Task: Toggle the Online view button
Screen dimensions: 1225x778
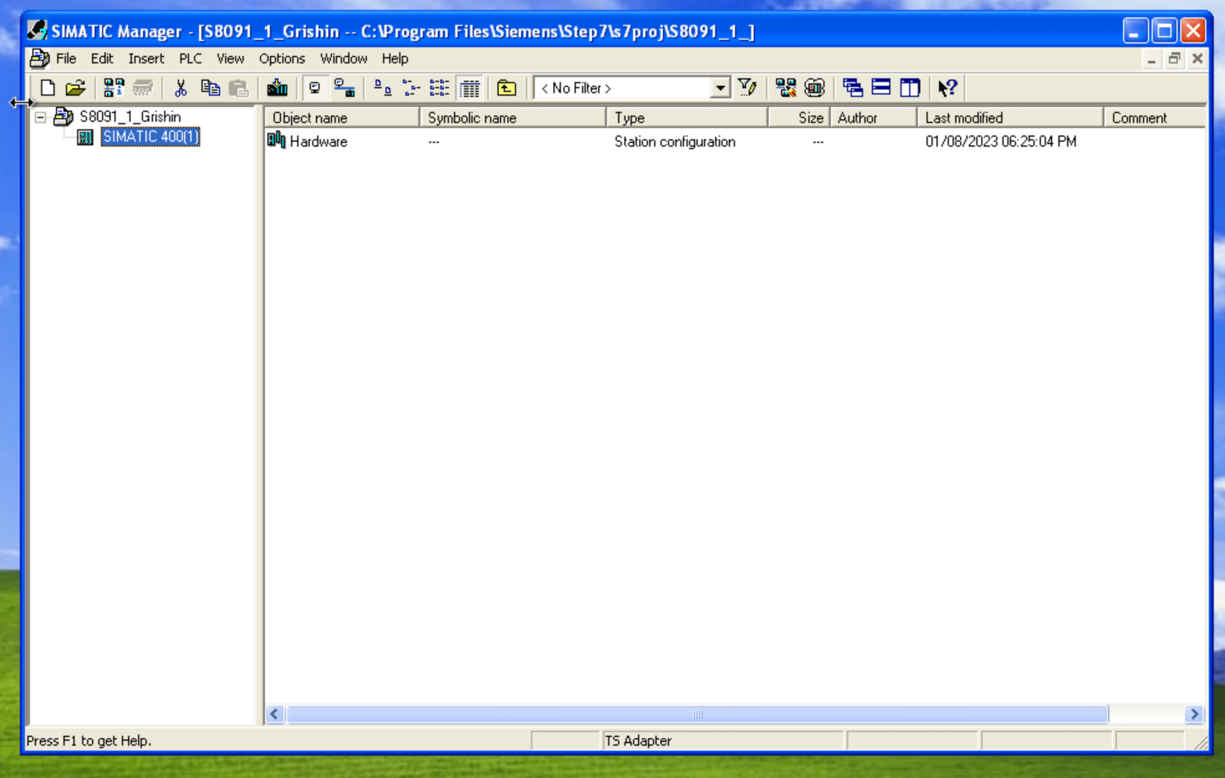Action: [344, 88]
